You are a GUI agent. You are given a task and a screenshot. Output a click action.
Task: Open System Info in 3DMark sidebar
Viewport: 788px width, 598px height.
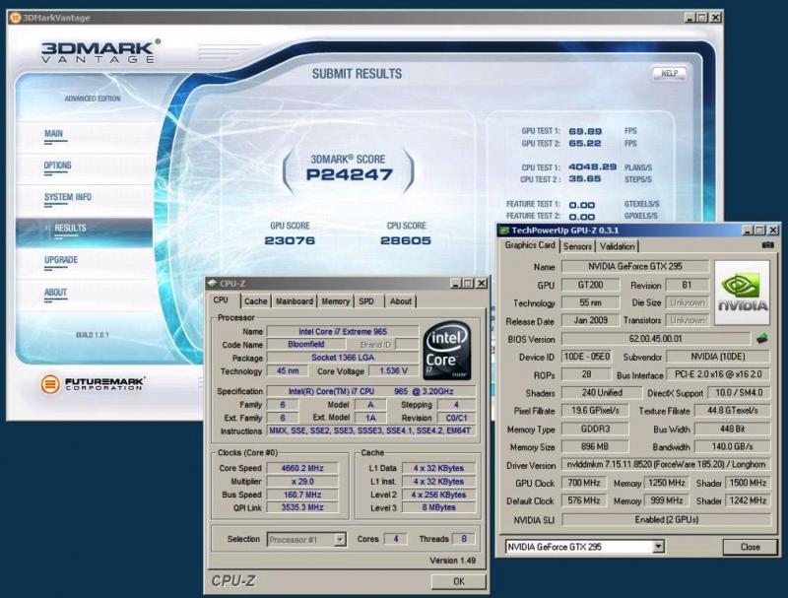68,197
